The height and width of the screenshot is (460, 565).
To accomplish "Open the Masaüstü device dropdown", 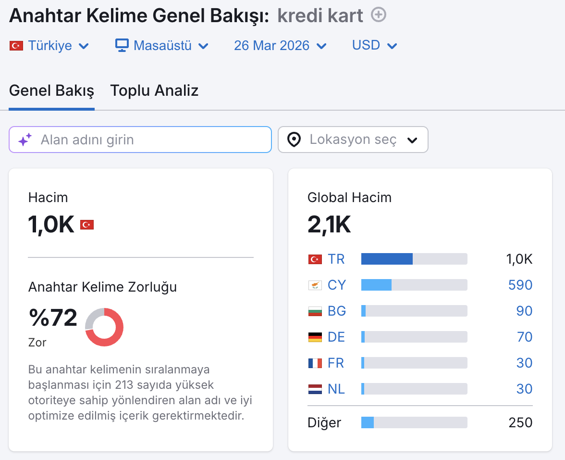I will click(162, 46).
